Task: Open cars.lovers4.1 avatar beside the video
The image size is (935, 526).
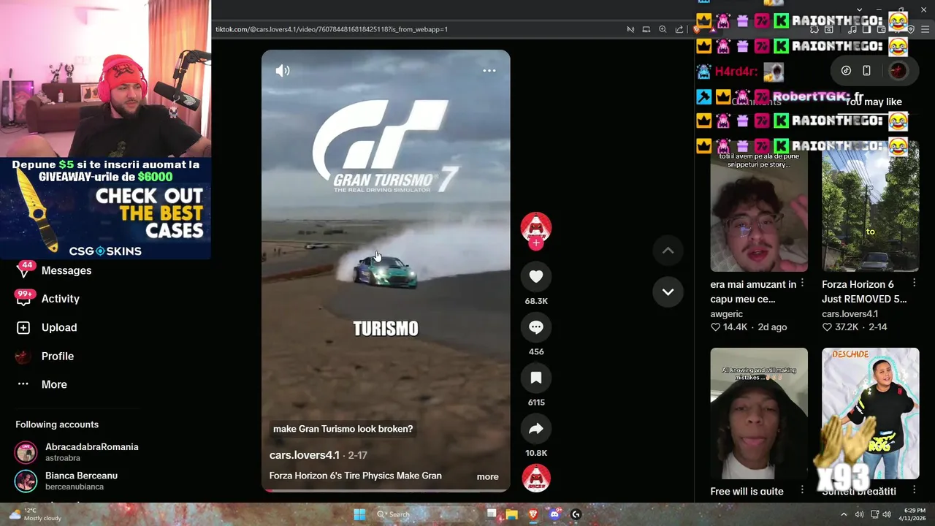Action: [x=535, y=227]
